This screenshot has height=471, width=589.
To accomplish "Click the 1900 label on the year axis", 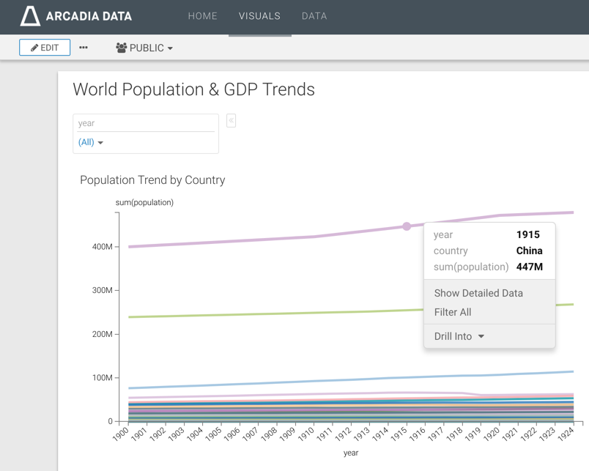I will (122, 434).
